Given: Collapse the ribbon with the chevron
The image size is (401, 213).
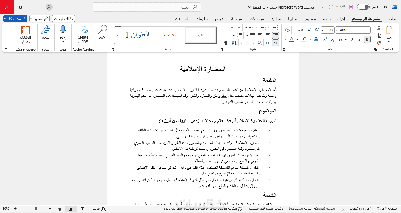Looking at the screenshot, I should 6,48.
